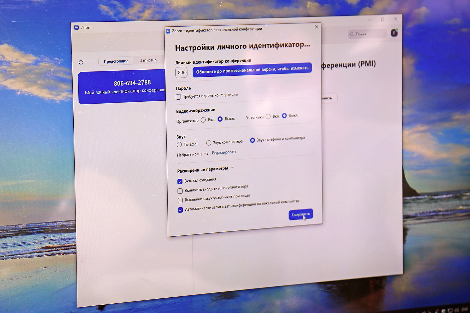470x313 pixels.
Task: Click the search magnifier icon in Zoom window
Action: point(352,34)
